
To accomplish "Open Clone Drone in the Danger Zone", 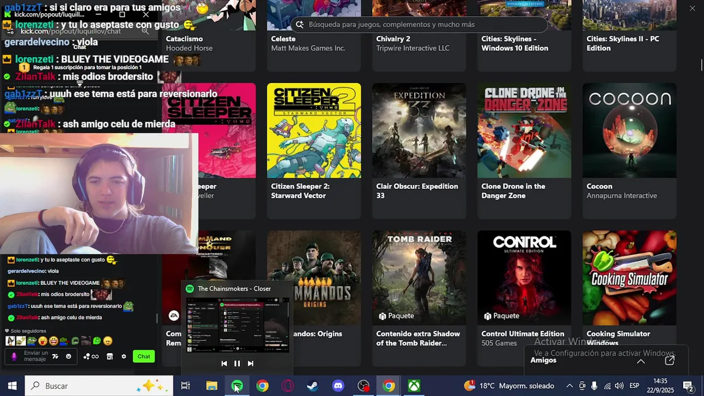I will click(x=524, y=151).
